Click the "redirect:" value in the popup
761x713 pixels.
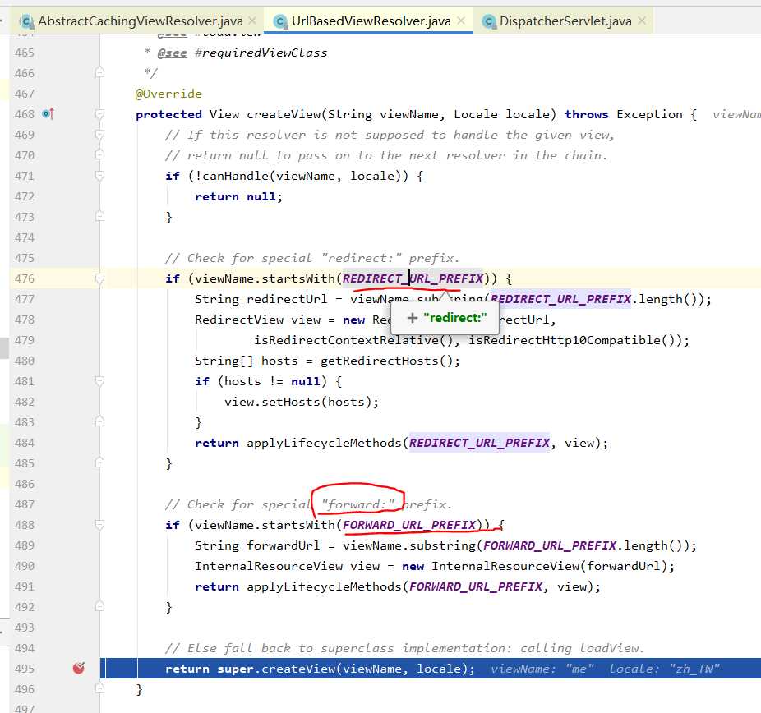click(x=454, y=318)
